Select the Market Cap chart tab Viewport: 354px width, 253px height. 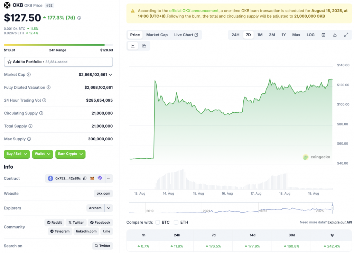[x=157, y=35]
